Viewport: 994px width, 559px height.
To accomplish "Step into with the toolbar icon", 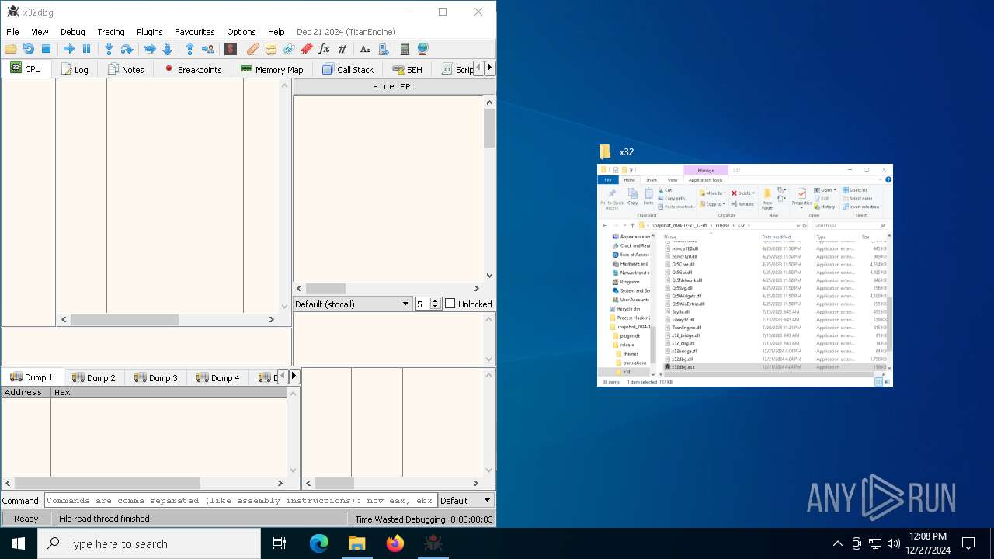I will pos(109,49).
